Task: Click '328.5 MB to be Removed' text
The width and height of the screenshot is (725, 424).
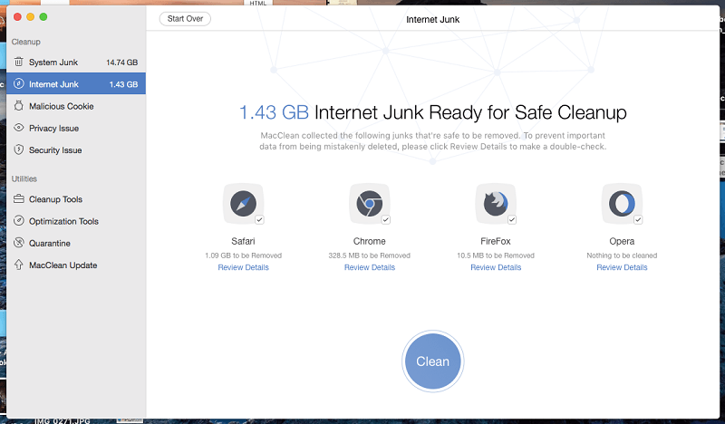Action: coord(370,255)
